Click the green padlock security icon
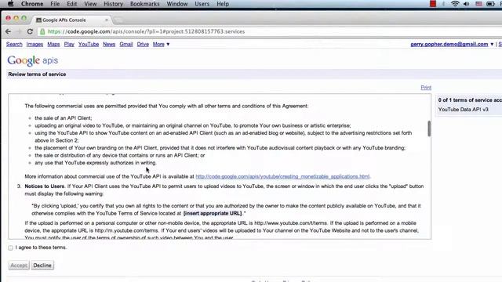This screenshot has height=282, width=502. click(42, 31)
